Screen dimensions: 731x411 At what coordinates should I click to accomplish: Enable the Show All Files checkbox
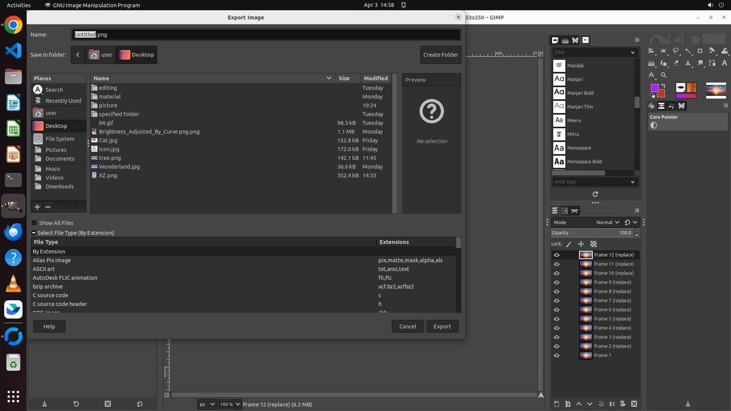pos(34,223)
